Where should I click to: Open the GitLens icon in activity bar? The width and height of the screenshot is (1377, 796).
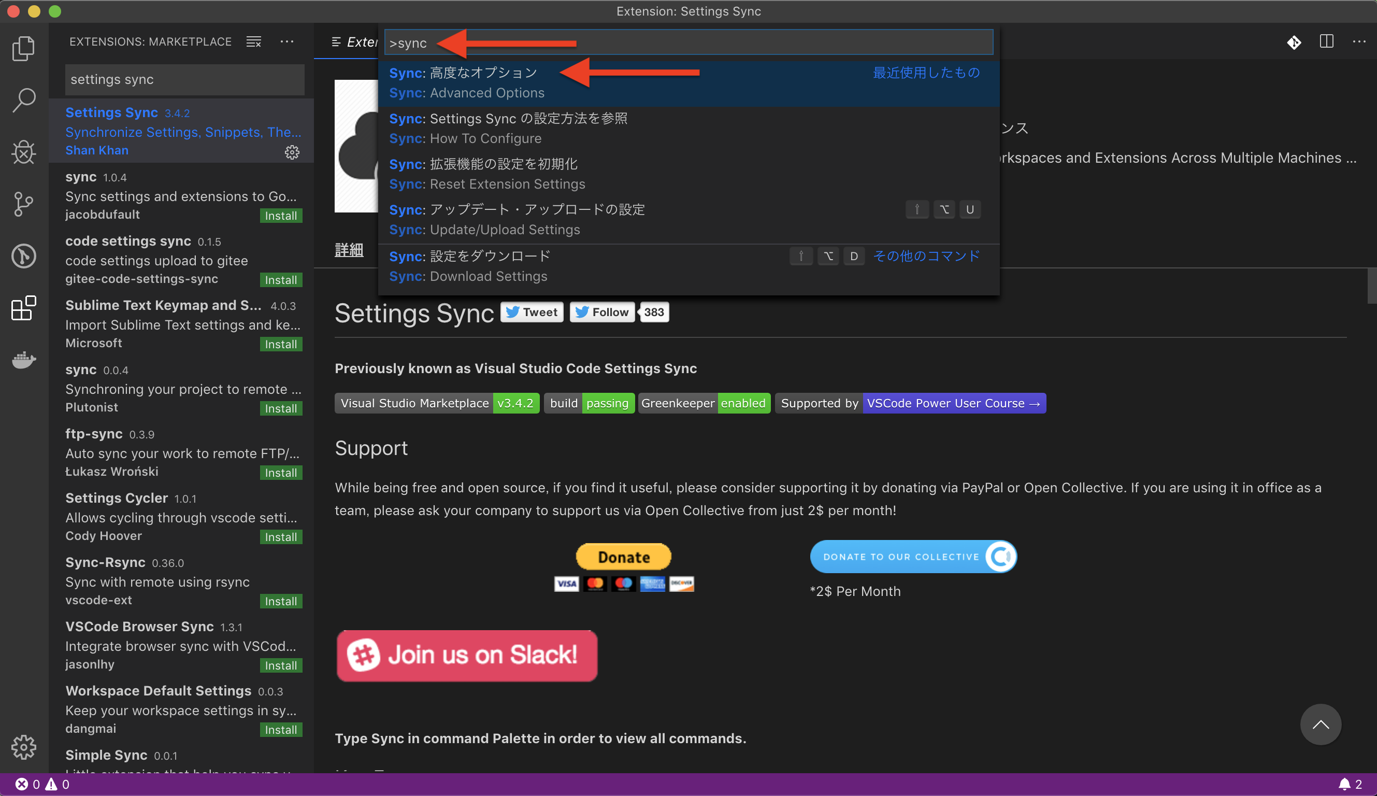pos(23,256)
